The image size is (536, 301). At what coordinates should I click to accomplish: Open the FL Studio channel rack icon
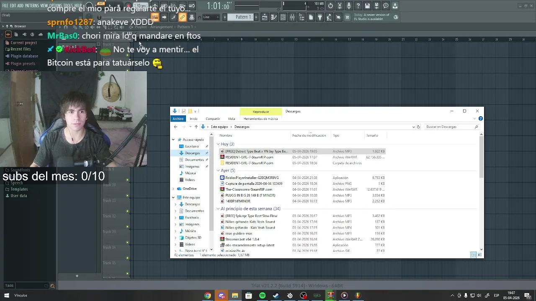pyautogui.click(x=283, y=17)
